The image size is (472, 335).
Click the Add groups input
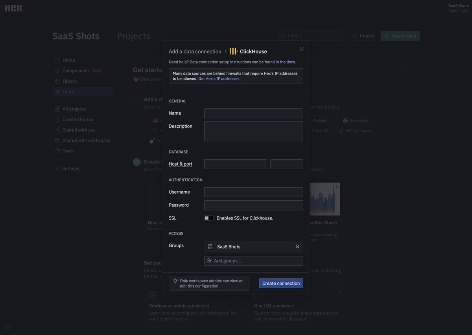coord(254,261)
